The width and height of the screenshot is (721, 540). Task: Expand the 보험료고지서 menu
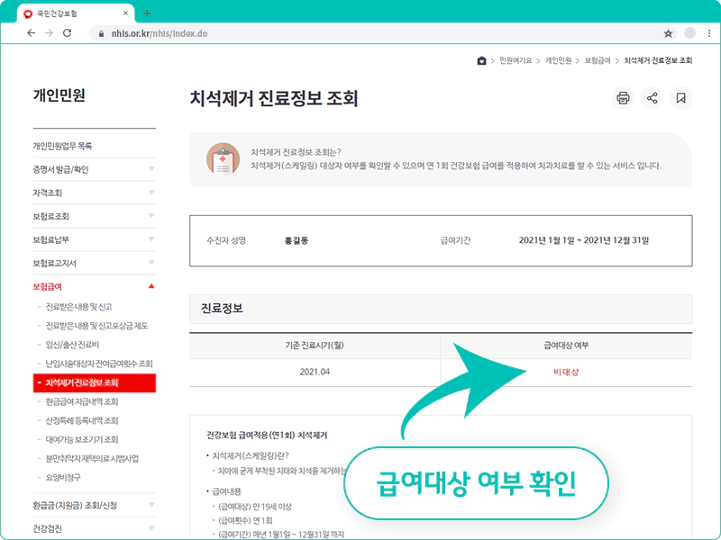pos(95,263)
